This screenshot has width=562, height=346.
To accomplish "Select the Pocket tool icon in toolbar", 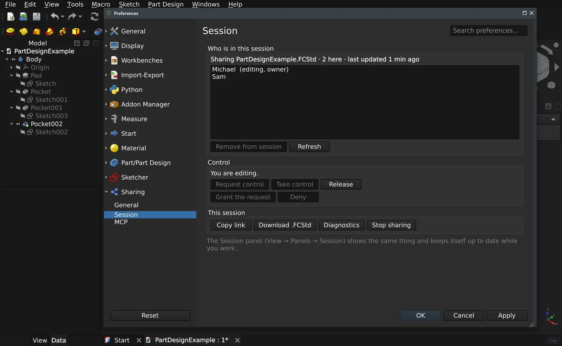I will (x=98, y=32).
